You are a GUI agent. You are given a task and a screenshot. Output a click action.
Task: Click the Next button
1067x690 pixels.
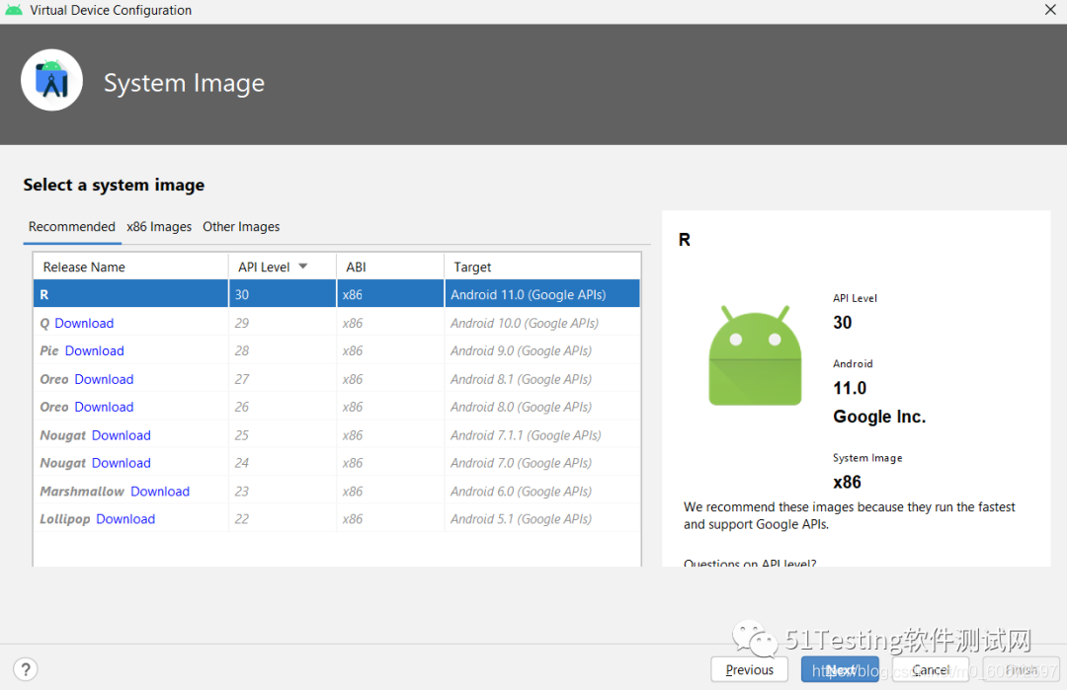tap(840, 669)
